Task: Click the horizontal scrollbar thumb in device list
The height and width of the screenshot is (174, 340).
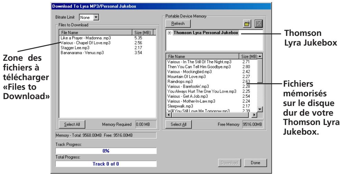Action: (209, 115)
